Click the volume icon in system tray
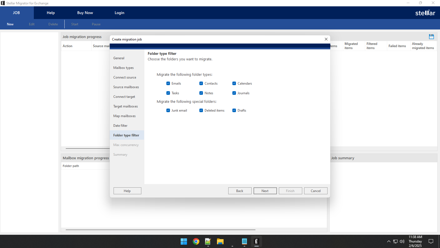 pyautogui.click(x=402, y=241)
